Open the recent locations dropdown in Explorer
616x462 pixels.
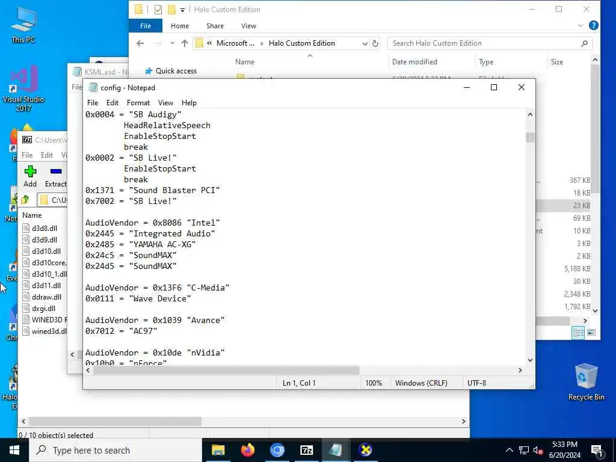(x=172, y=43)
